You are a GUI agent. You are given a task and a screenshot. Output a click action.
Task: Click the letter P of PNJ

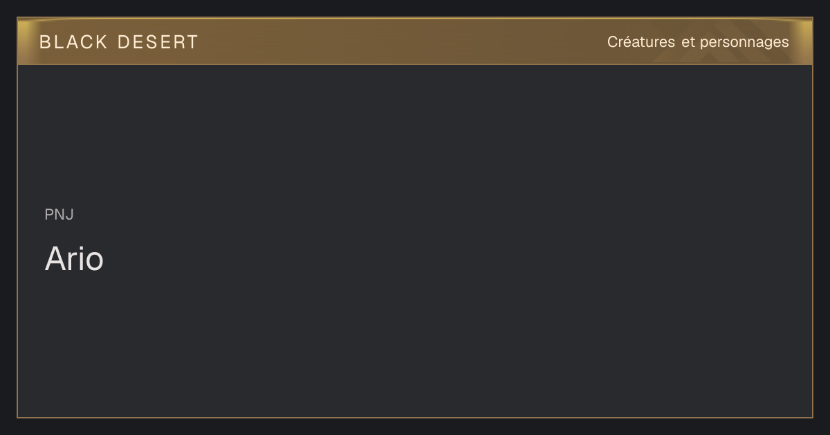point(49,215)
